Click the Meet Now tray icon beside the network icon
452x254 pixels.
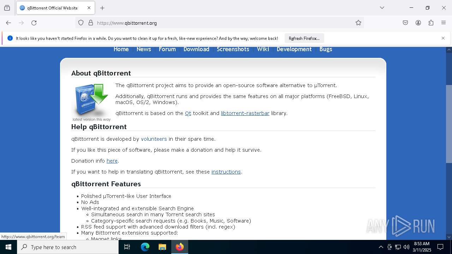click(389, 247)
